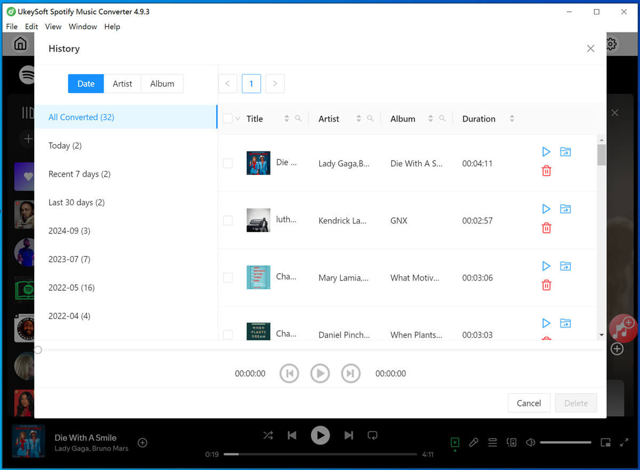This screenshot has width=640, height=470.
Task: Check the GNX row checkbox
Action: click(228, 220)
